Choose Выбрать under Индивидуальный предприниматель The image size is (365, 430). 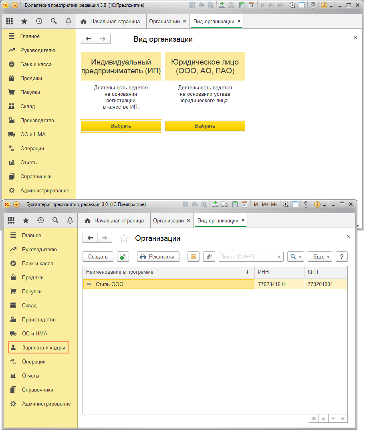pyautogui.click(x=121, y=126)
